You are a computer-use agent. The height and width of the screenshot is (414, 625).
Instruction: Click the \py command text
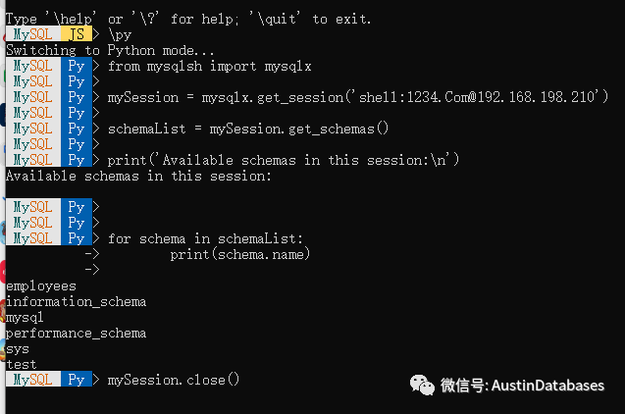pyautogui.click(x=120, y=33)
